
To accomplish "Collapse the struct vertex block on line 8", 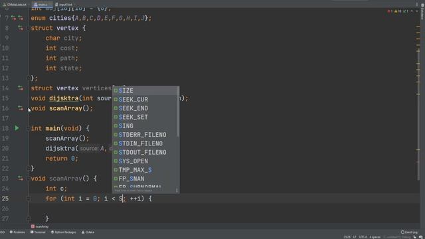I will click(x=28, y=28).
